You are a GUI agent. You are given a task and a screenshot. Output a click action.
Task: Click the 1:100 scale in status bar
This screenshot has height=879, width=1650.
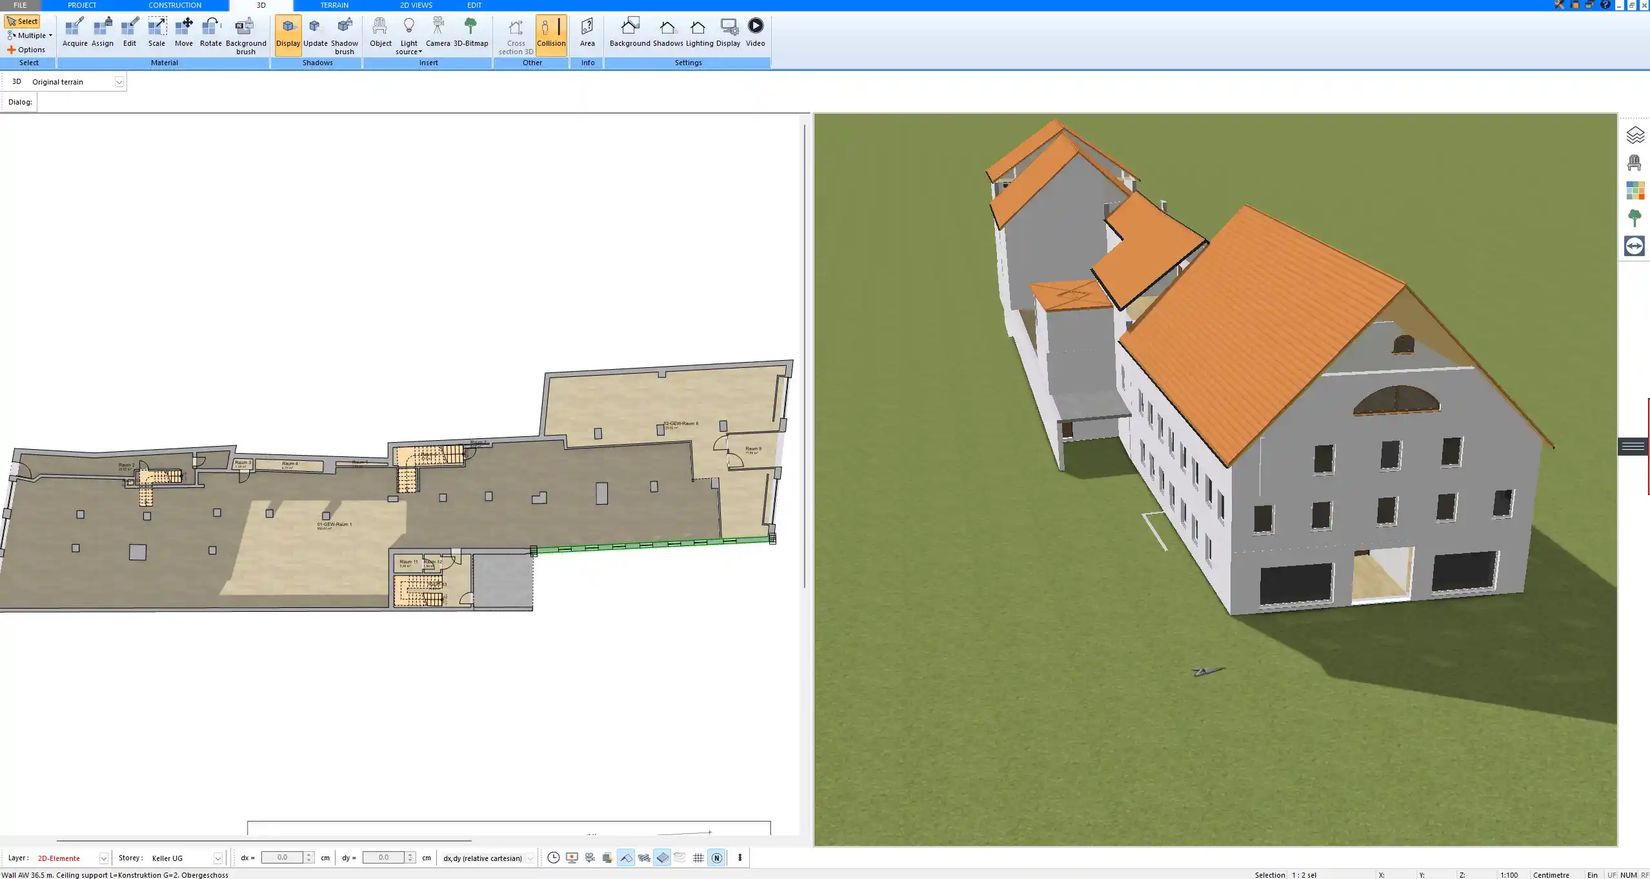point(1509,875)
